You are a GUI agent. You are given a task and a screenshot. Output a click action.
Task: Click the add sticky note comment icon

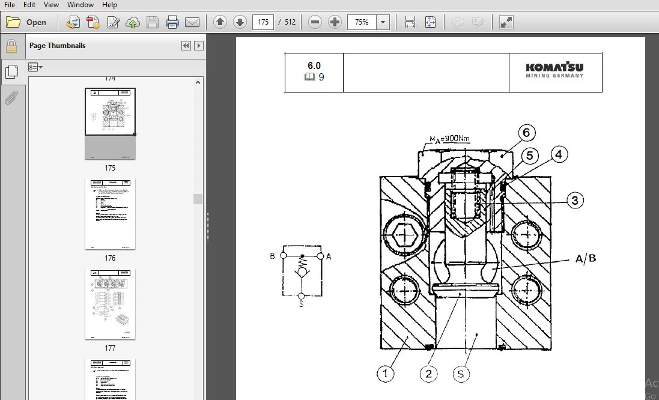[x=458, y=22]
